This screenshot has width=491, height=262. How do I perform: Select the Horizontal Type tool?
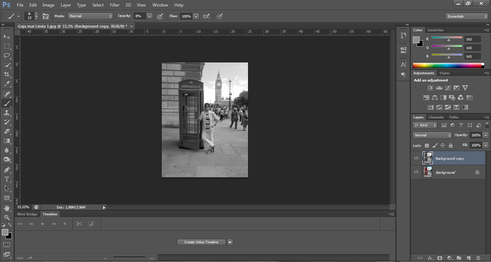coord(7,179)
